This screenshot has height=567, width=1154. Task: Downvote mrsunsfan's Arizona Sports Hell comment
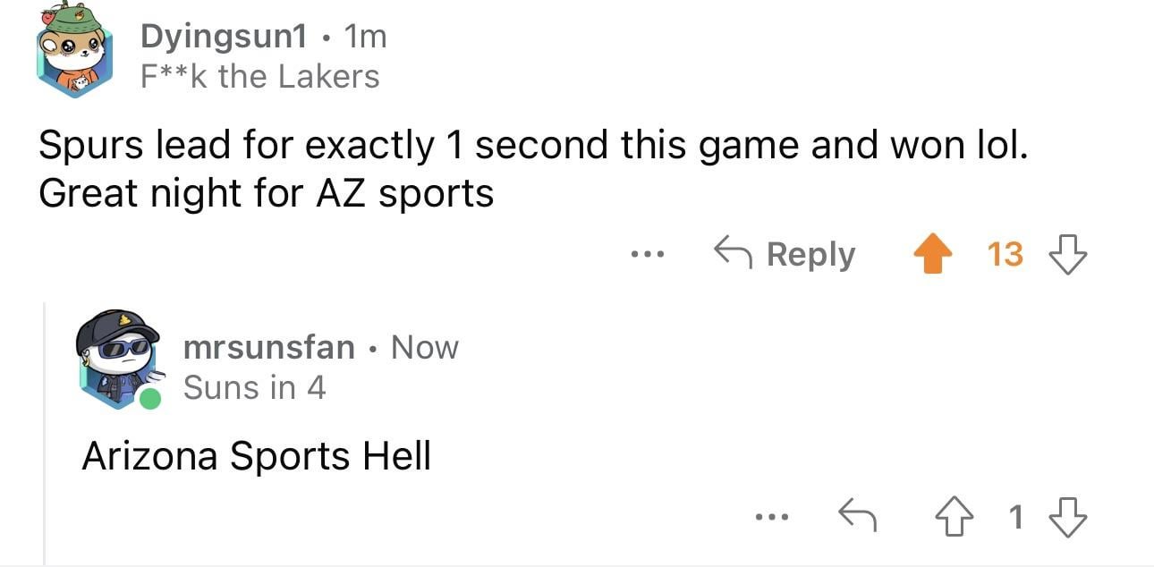point(1070,516)
